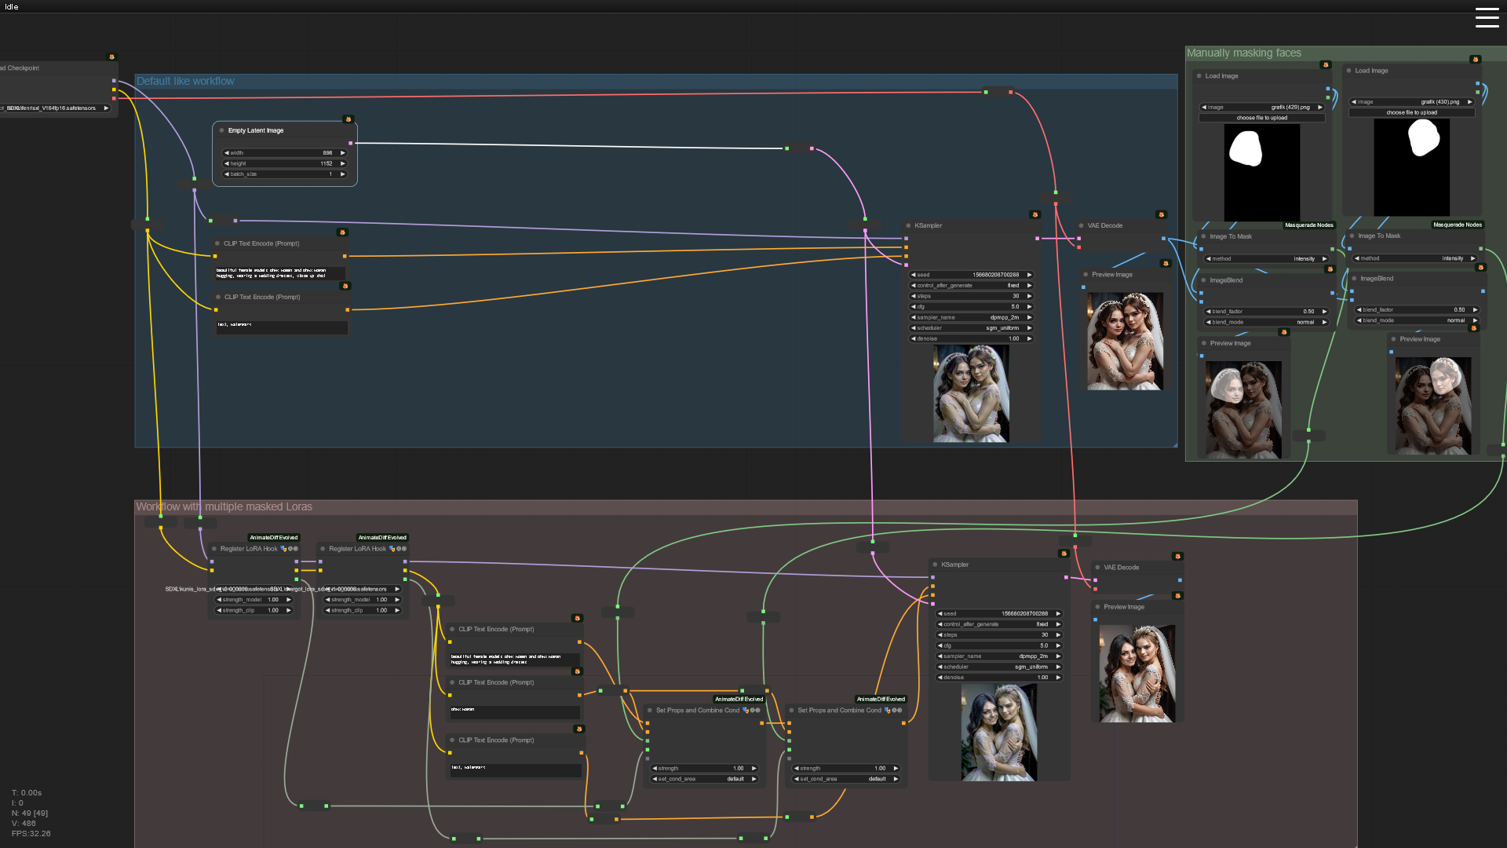Open control_after_generate combo in lower KSampler
Screen dimensions: 1507x848
coord(999,624)
